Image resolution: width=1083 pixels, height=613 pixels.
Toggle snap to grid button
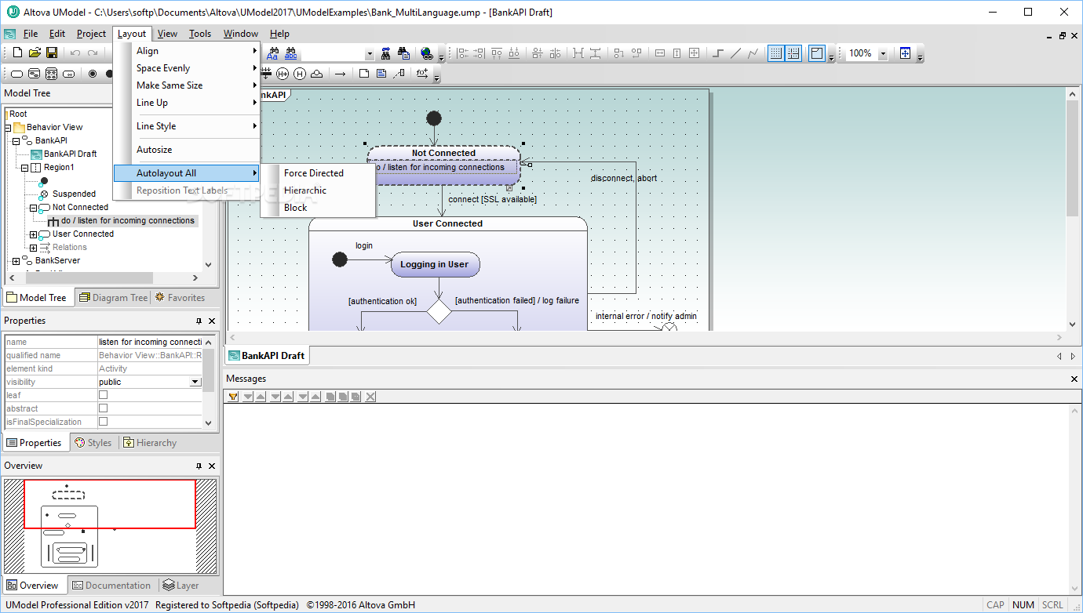click(793, 53)
